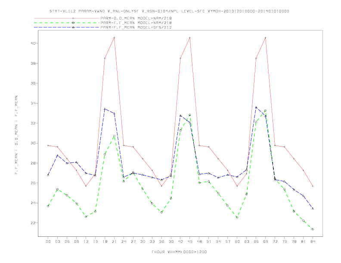
Task: Click the green dashed line sample in legend
Action: (x=67, y=23)
